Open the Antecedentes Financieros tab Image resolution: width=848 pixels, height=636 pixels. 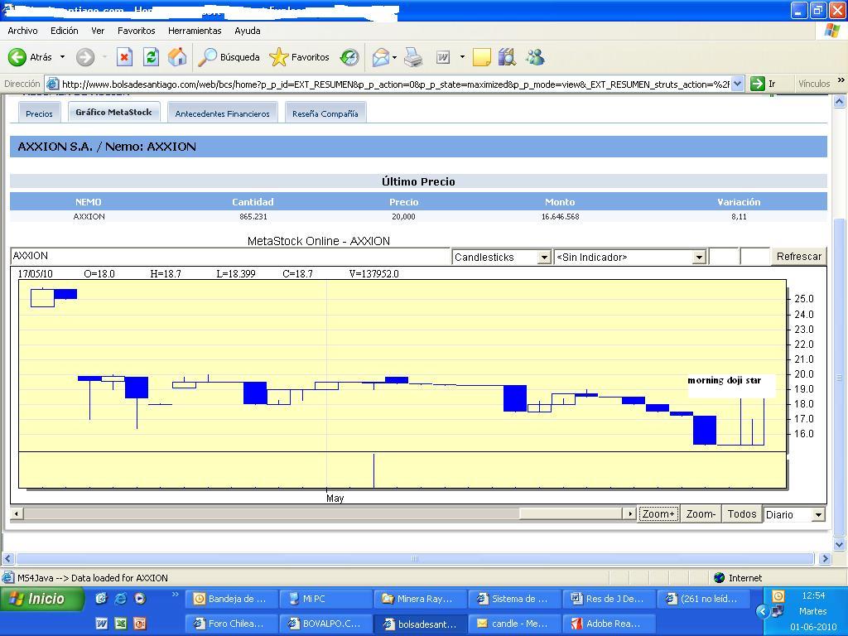(222, 113)
